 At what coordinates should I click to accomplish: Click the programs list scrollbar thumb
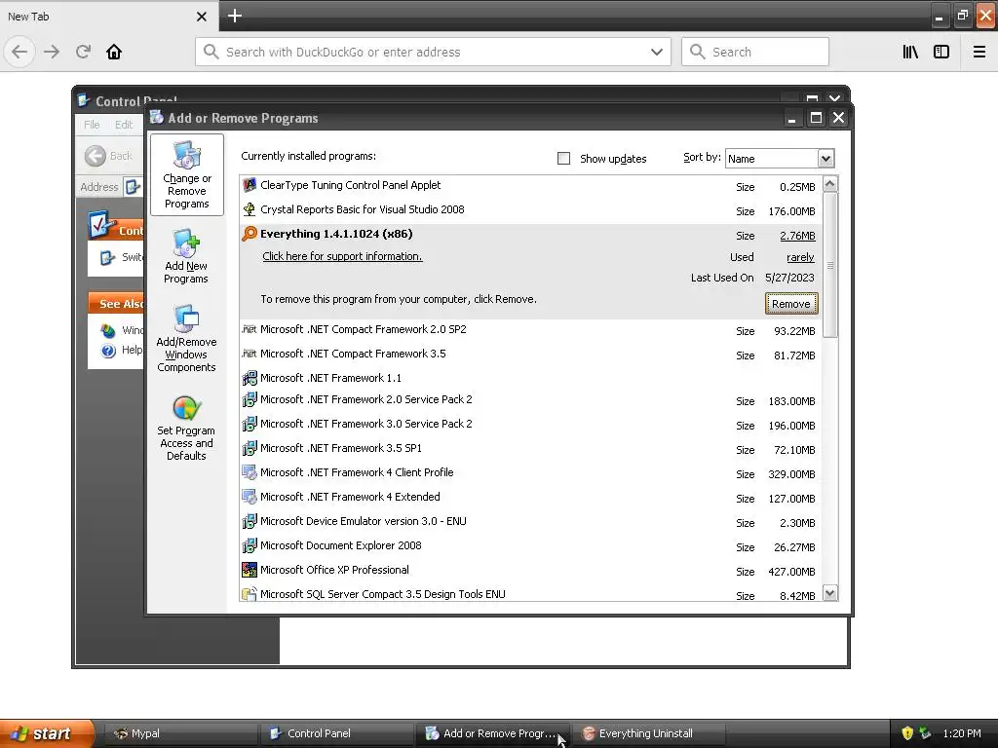click(x=830, y=265)
